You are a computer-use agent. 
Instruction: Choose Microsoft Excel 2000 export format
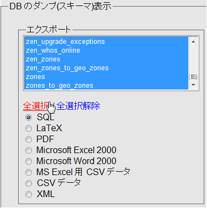(x=29, y=150)
